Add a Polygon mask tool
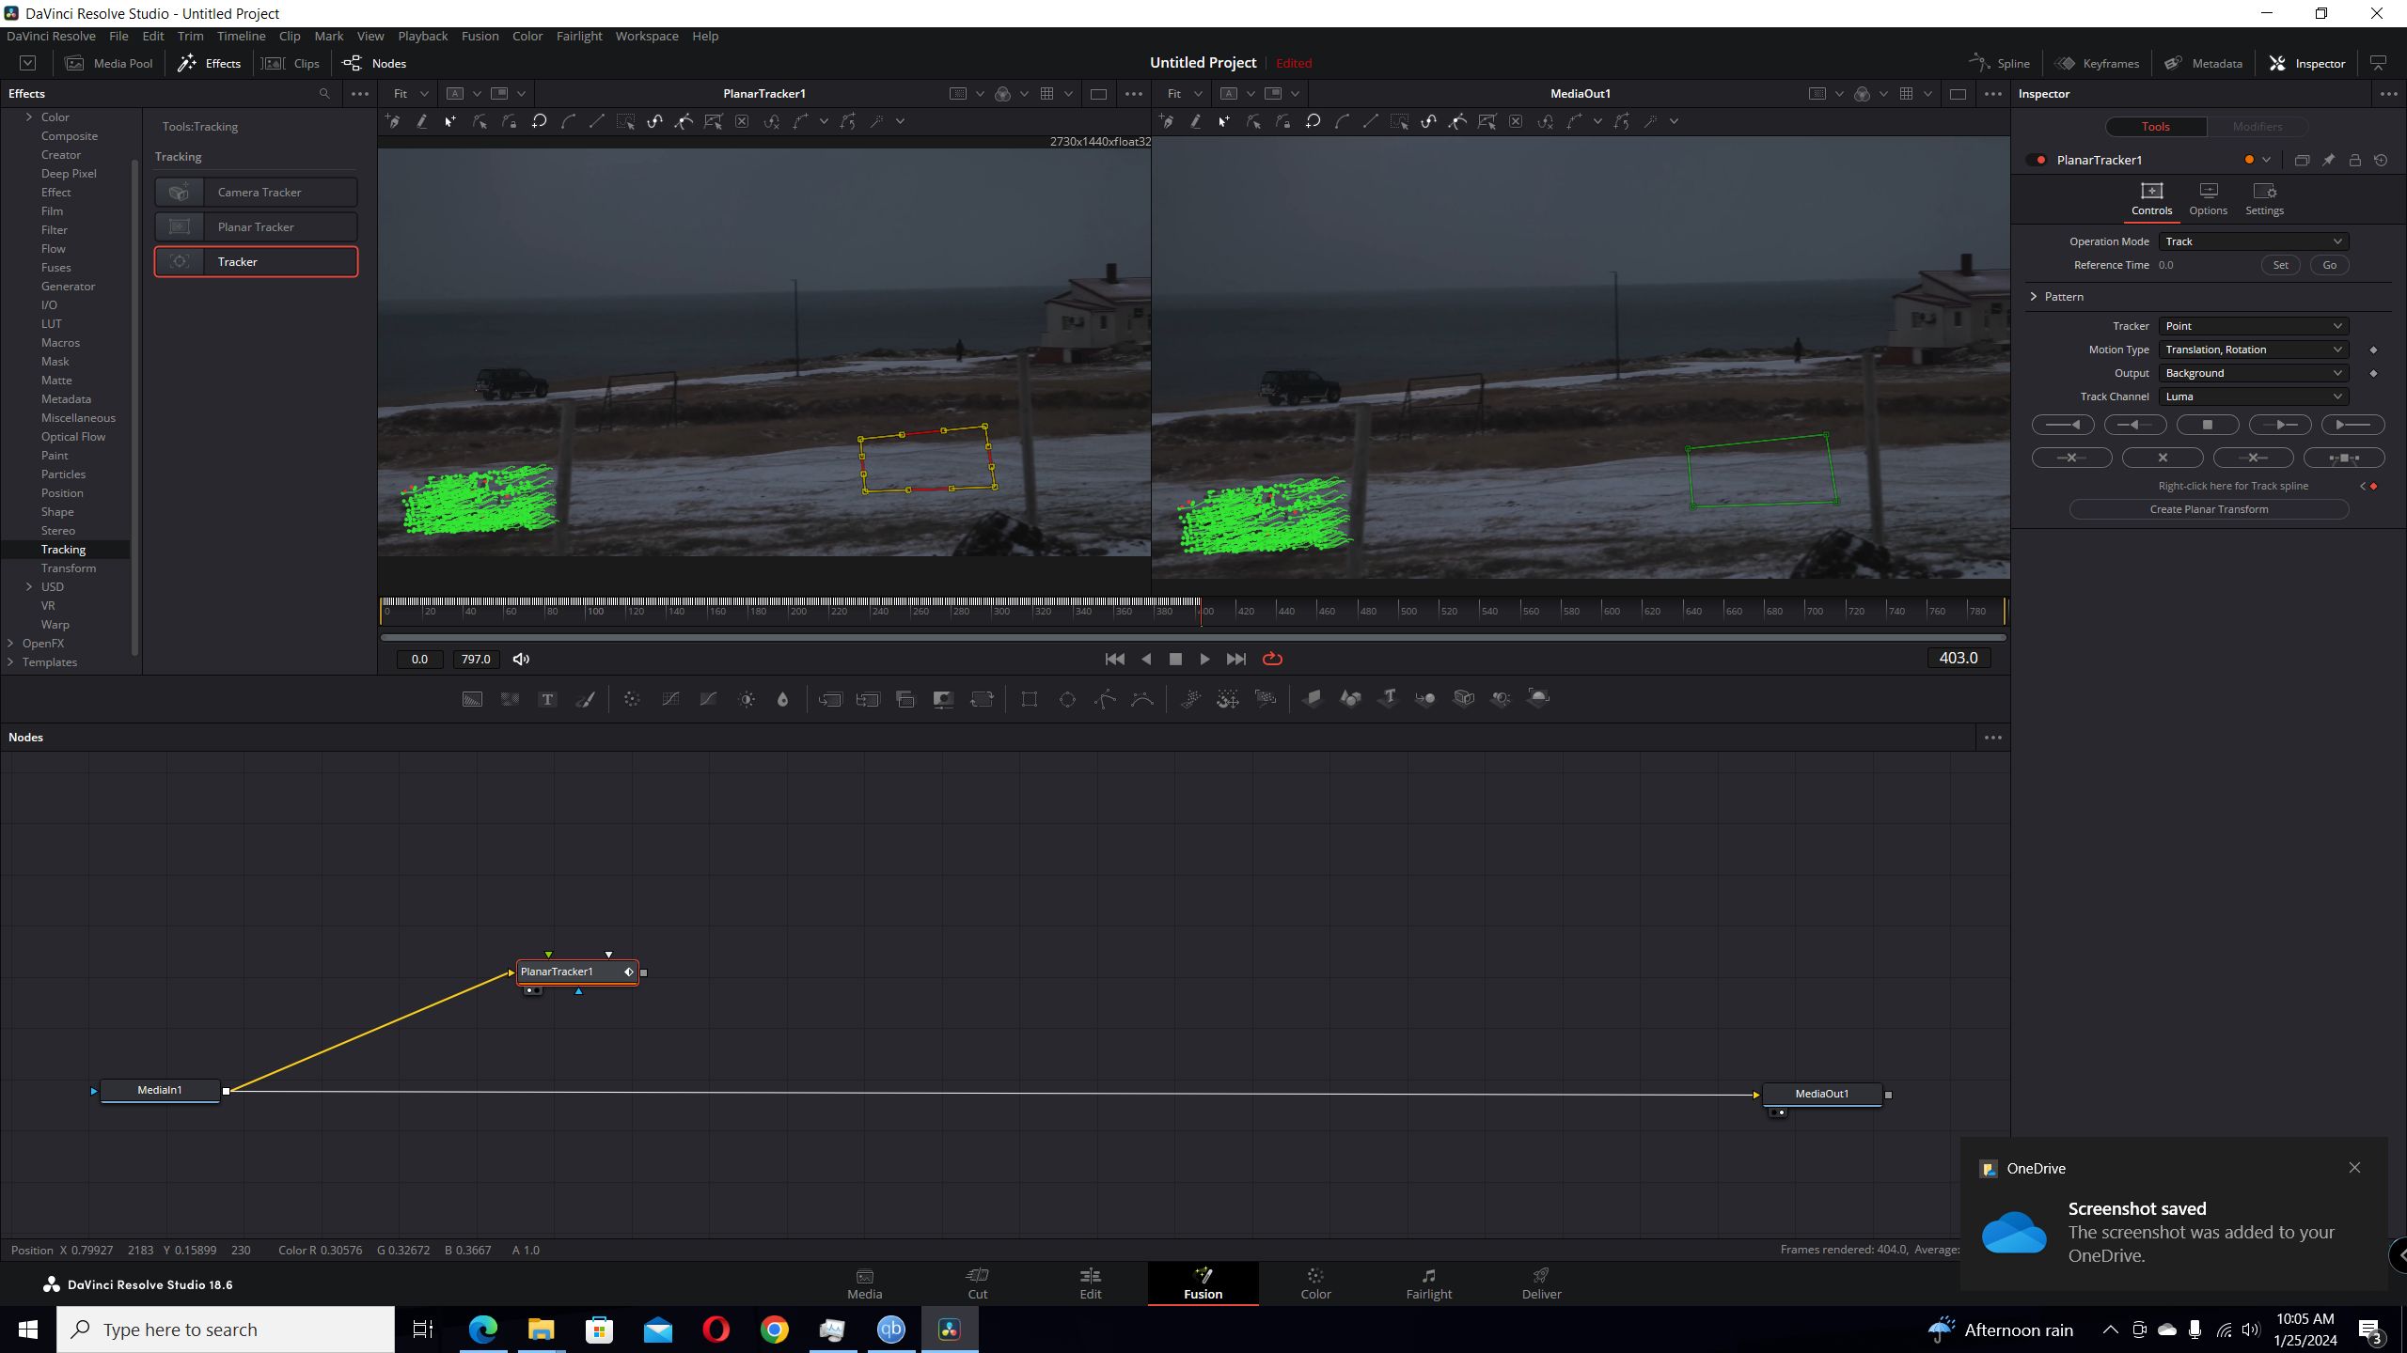Image resolution: width=2407 pixels, height=1353 pixels. 1106,699
